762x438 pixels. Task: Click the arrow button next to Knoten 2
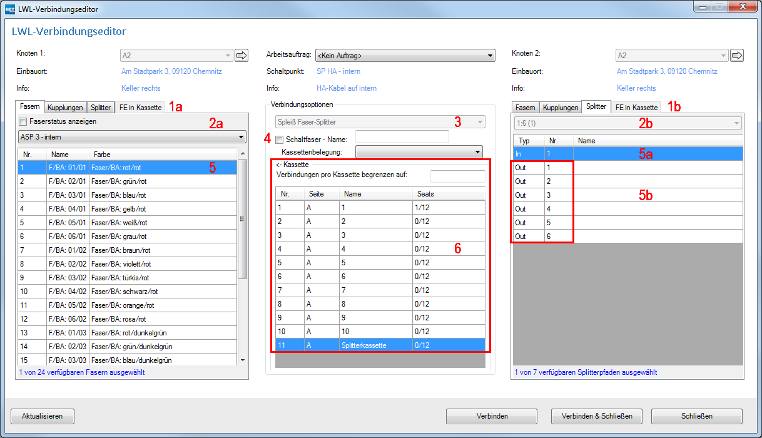pos(737,55)
